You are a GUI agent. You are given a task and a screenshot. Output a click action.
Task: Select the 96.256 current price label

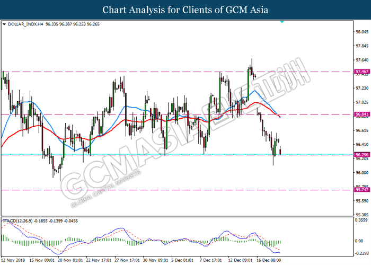click(362, 155)
